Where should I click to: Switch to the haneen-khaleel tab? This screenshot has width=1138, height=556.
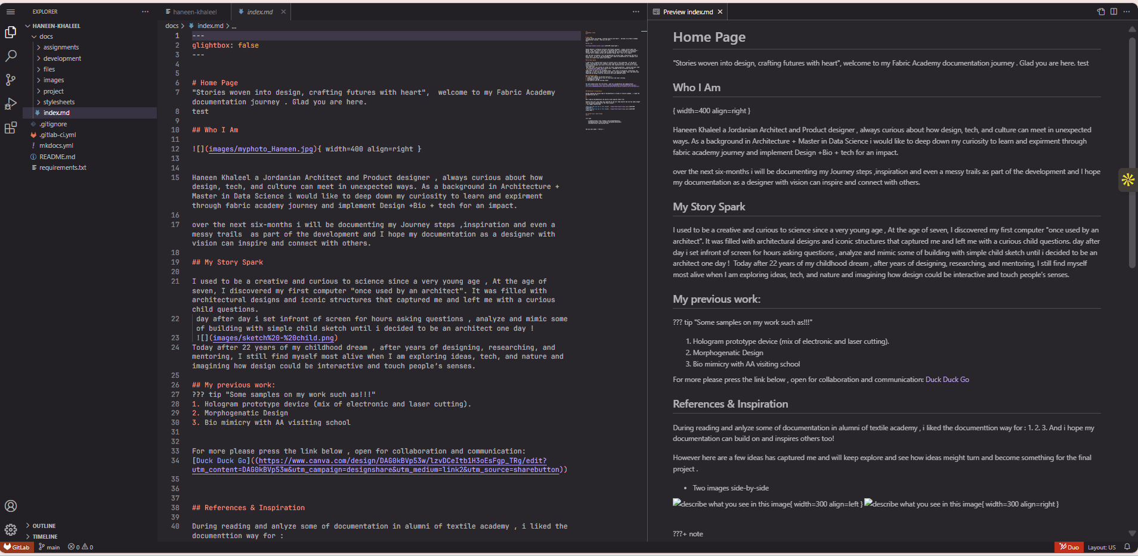coord(194,12)
